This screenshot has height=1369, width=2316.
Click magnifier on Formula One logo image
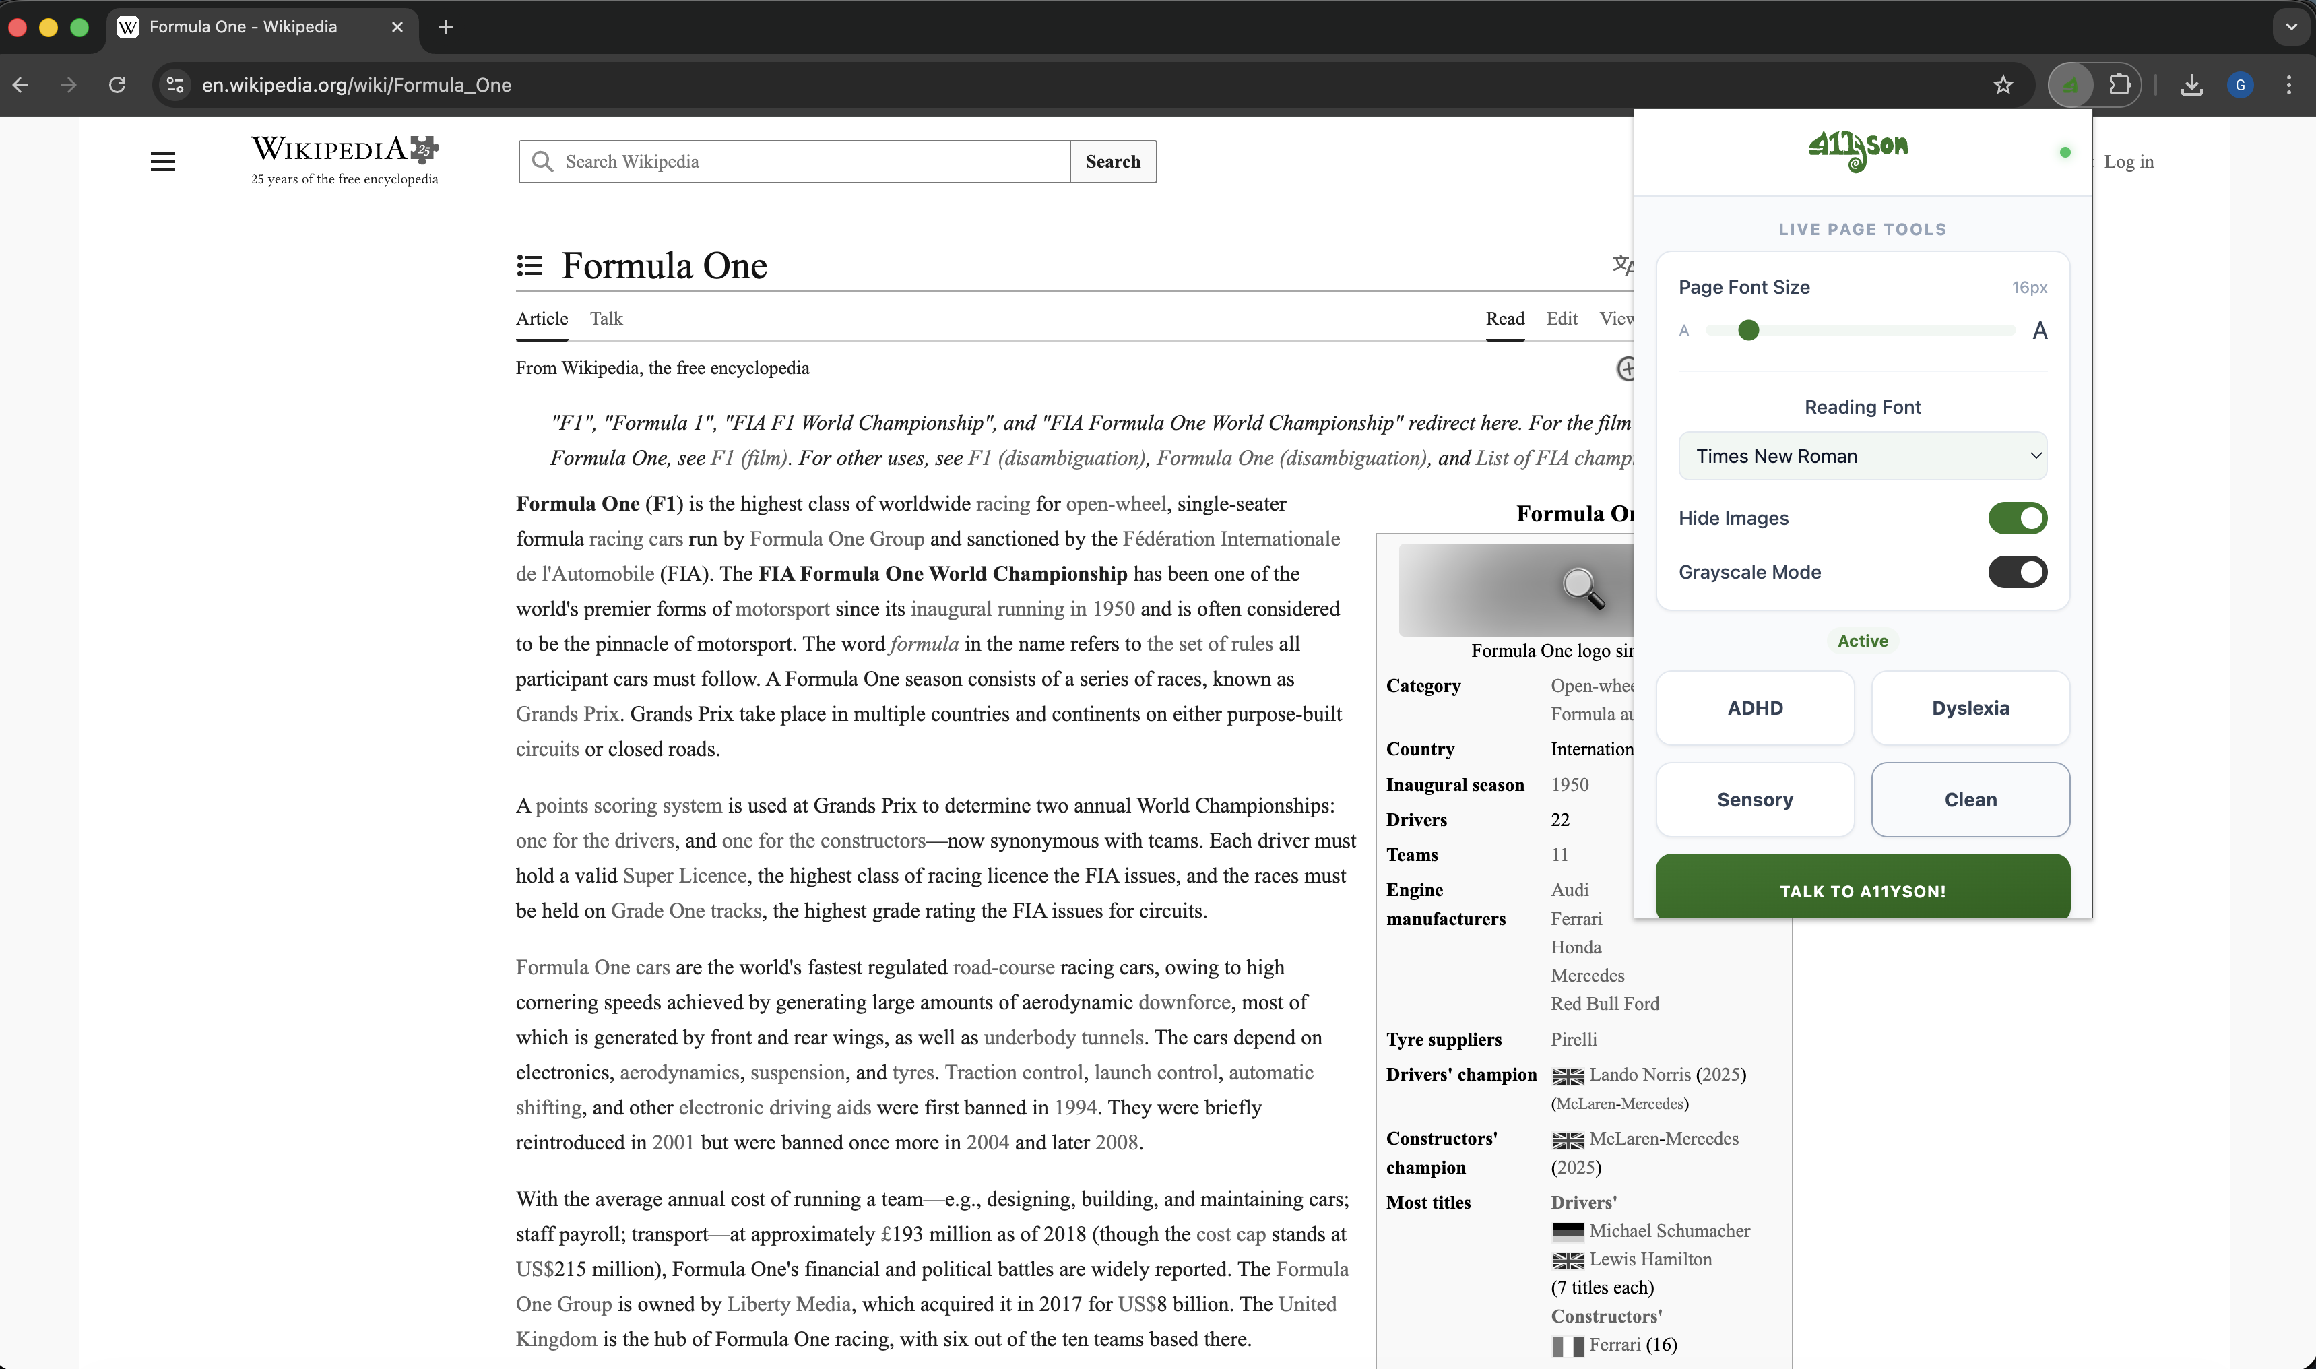(x=1582, y=587)
